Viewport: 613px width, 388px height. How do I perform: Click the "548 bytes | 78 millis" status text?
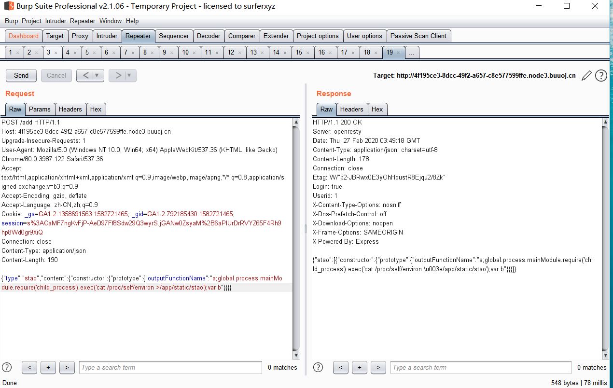[579, 383]
